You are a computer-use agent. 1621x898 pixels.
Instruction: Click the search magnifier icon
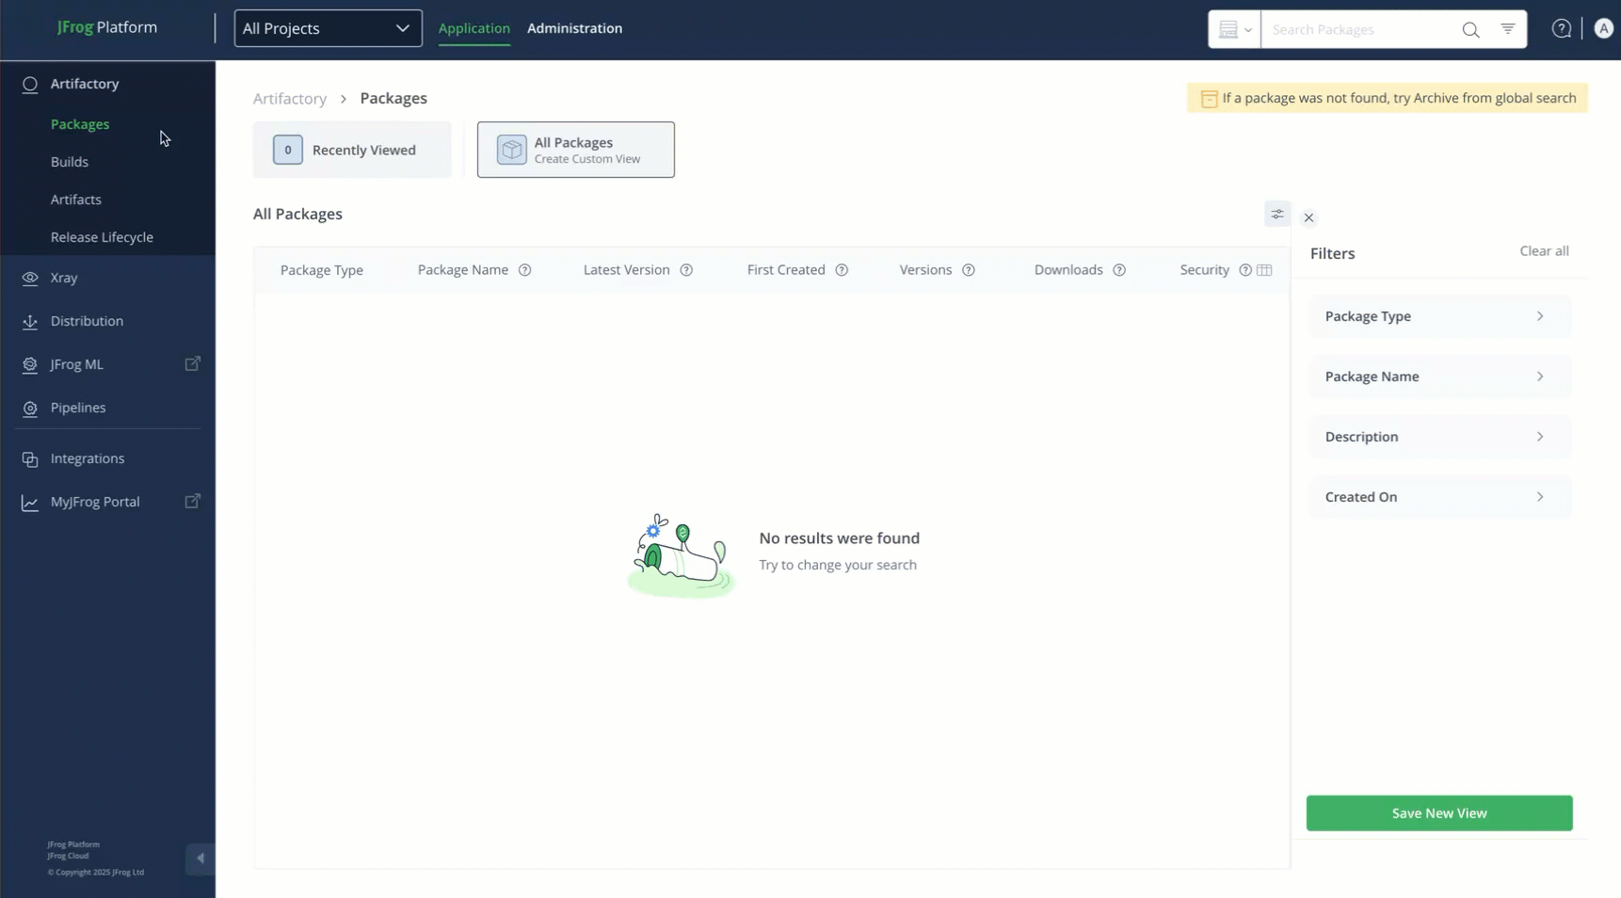(x=1470, y=30)
